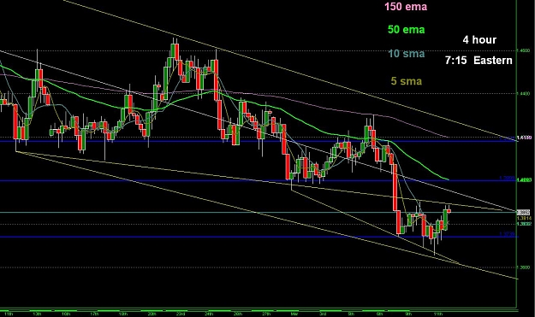Click the olive "5 sma" legend label
Viewport: 535px width, 317px height.
406,81
